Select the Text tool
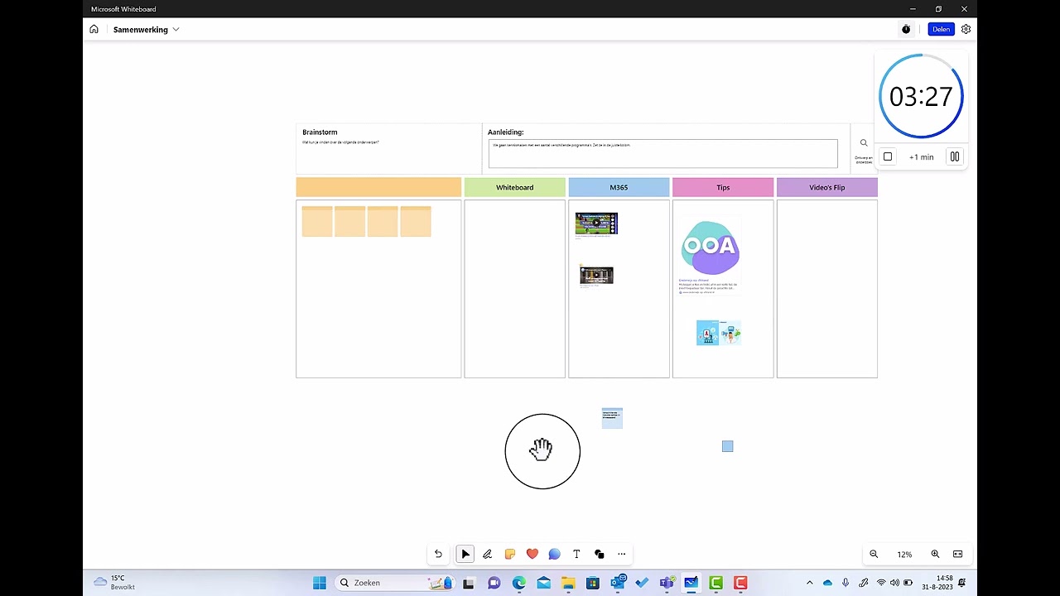The height and width of the screenshot is (596, 1060). (576, 555)
